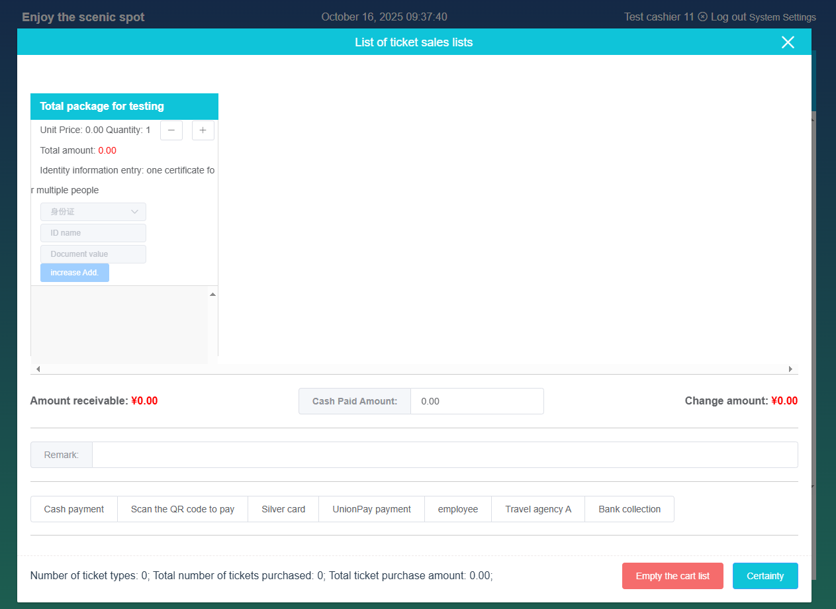Click the ID name field
Screen dimensions: 836x609
coord(93,233)
